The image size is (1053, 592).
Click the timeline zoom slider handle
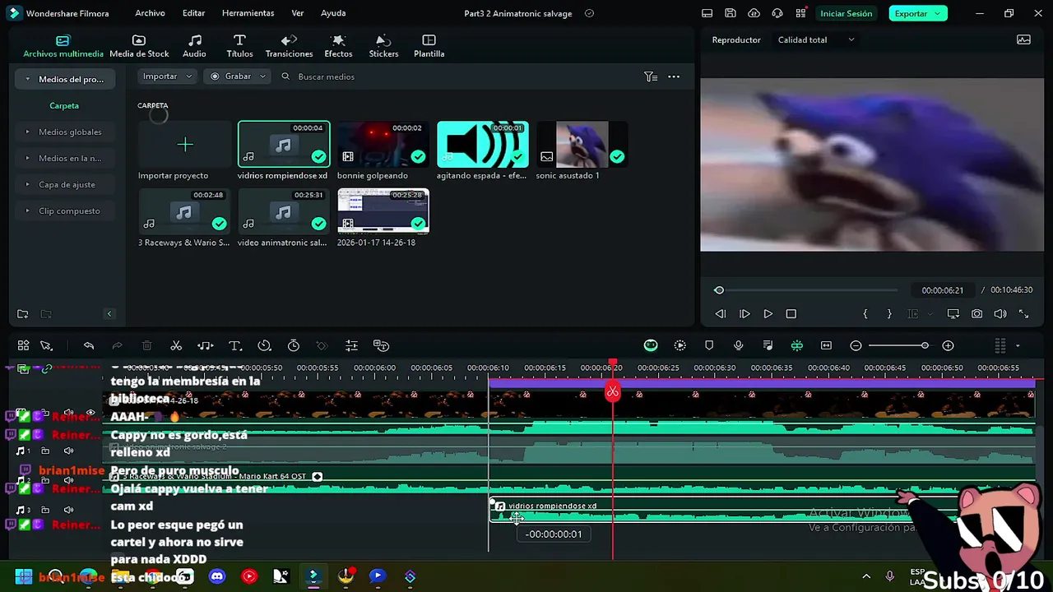point(925,346)
